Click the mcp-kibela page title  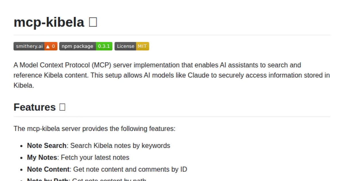click(49, 22)
